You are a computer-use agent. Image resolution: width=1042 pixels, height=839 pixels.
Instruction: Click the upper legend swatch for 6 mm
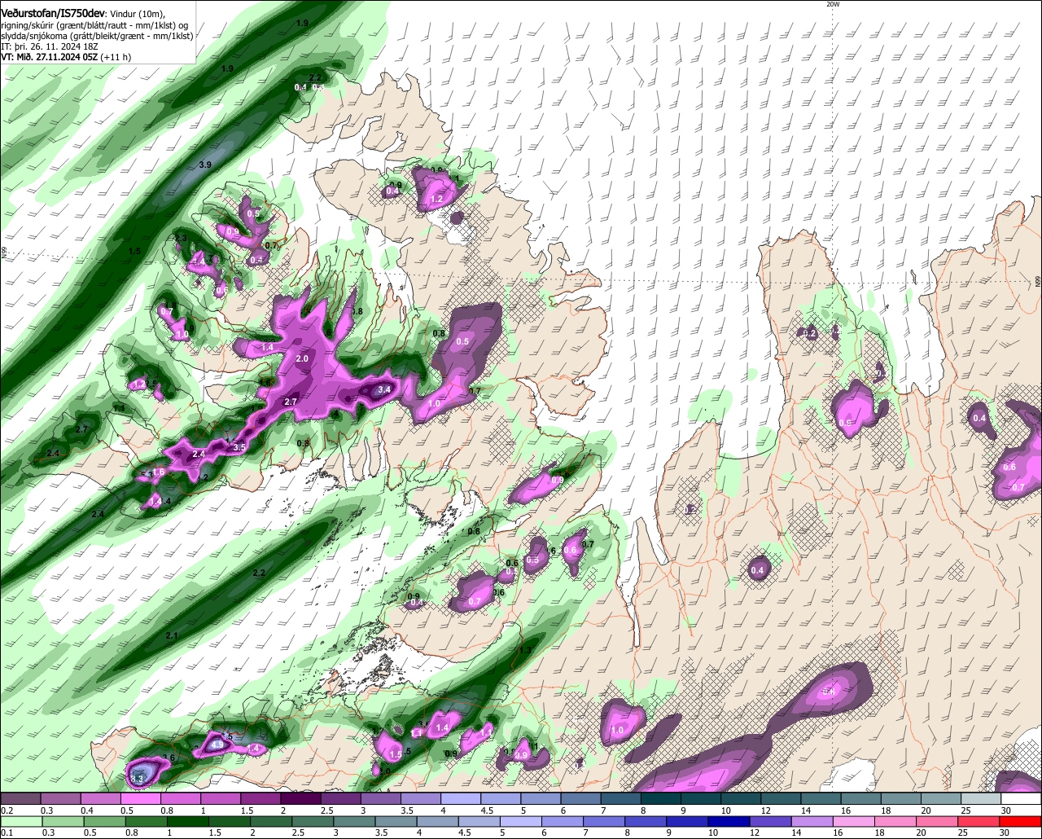point(580,799)
